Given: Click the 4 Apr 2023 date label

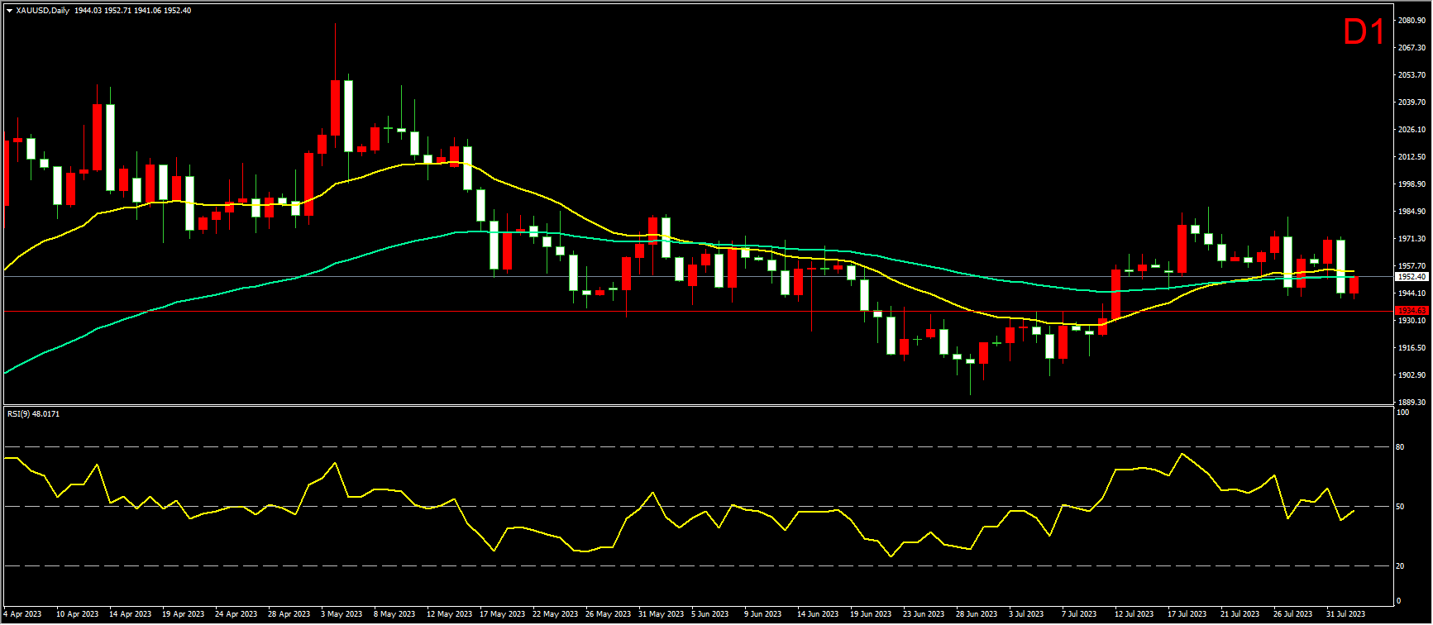Looking at the screenshot, I should tap(23, 614).
